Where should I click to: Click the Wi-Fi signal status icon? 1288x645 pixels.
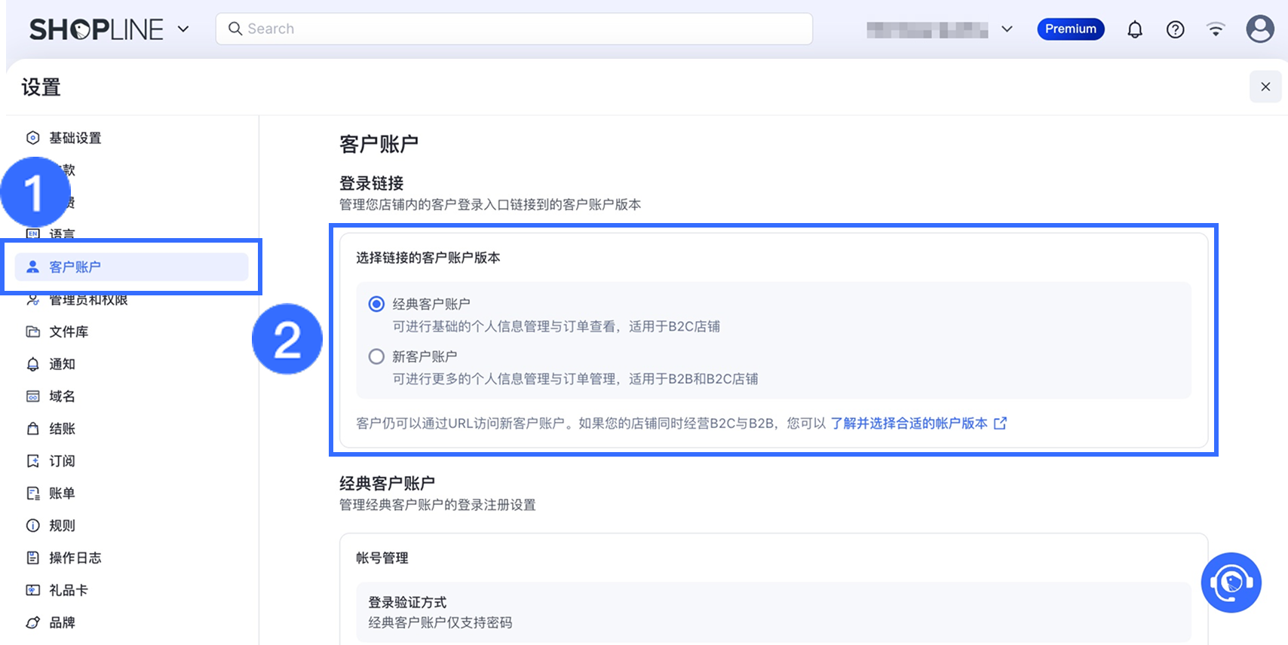tap(1216, 29)
